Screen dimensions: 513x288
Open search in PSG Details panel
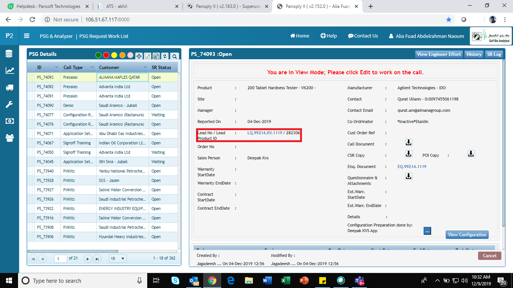click(x=174, y=56)
